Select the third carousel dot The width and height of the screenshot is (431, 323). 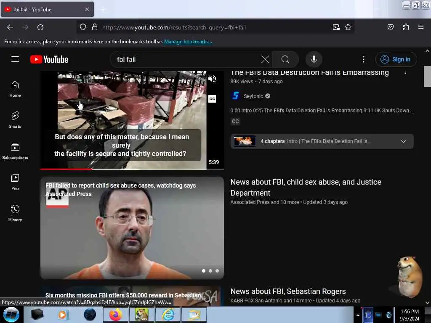[217, 271]
